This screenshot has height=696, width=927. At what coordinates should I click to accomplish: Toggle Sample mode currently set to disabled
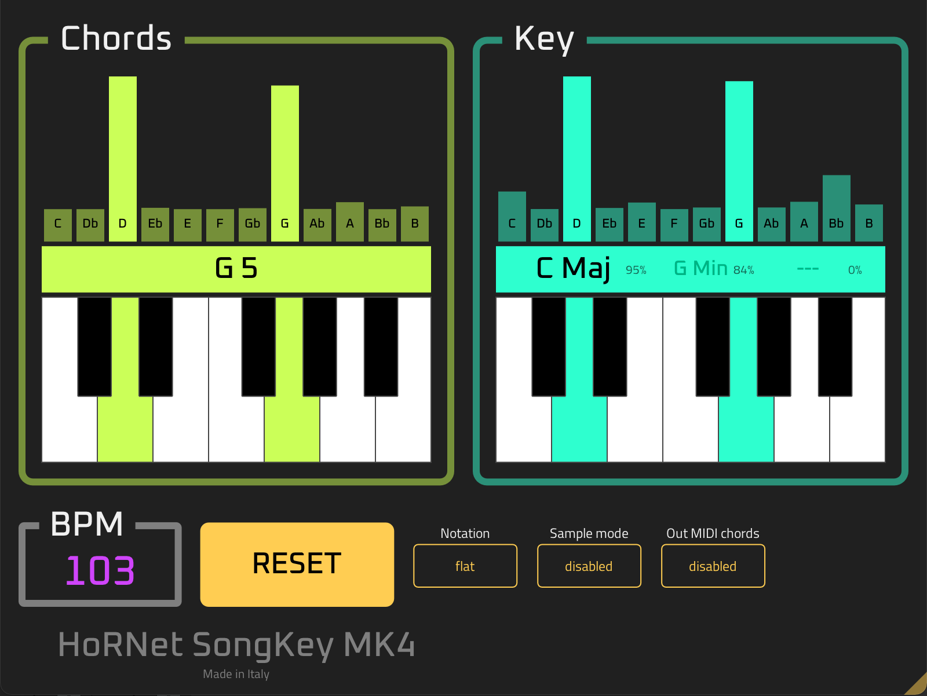(589, 566)
